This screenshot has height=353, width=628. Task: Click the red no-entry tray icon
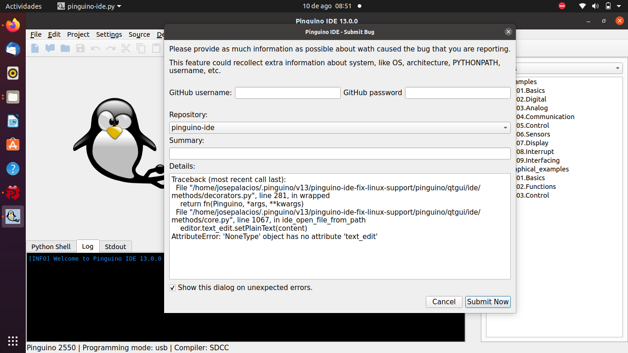562,6
